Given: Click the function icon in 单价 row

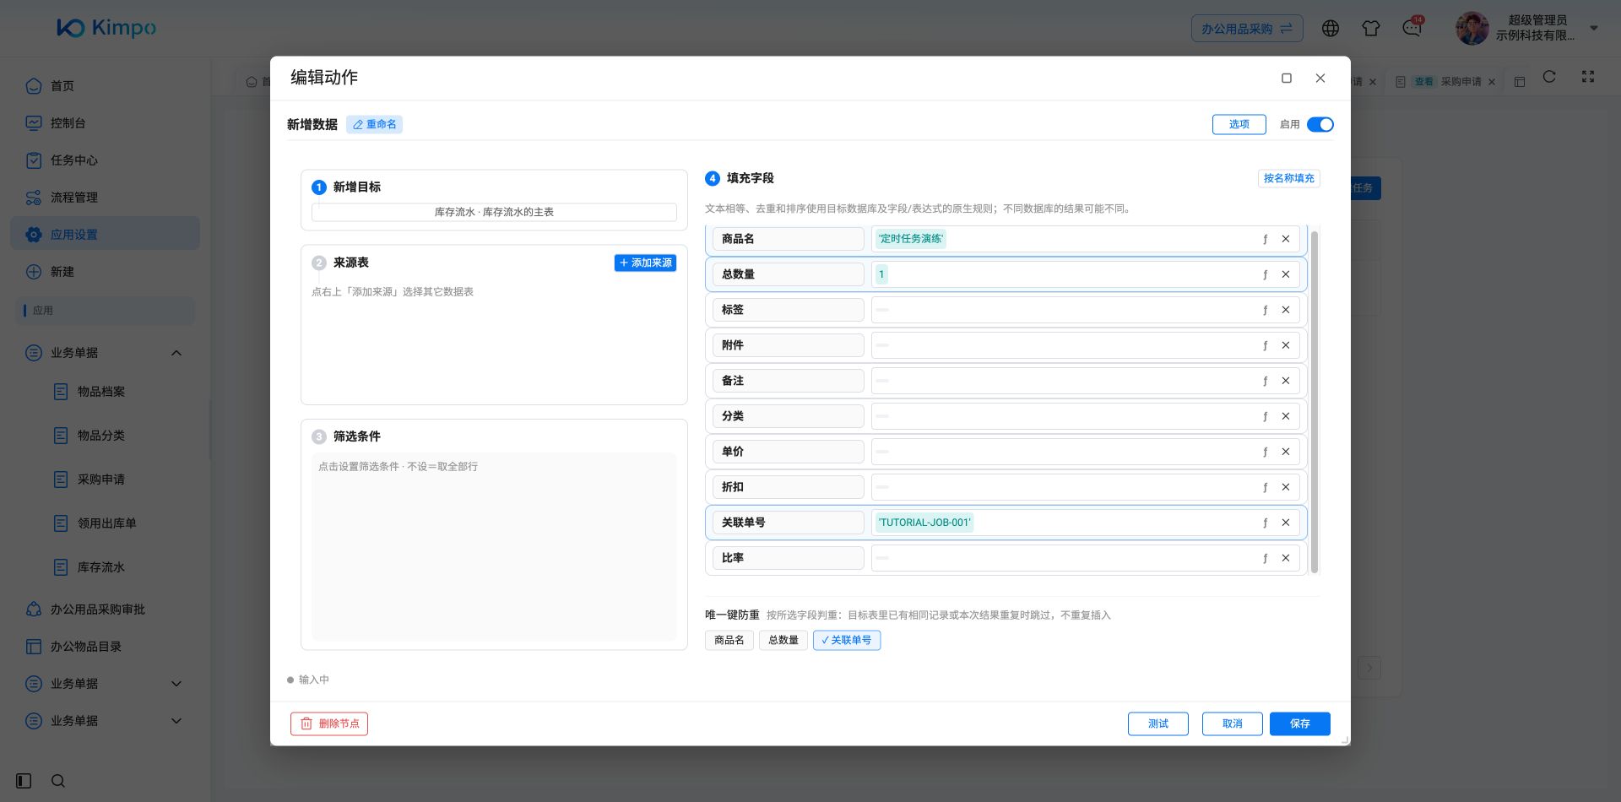Looking at the screenshot, I should pos(1265,452).
